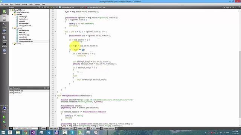
Task: Select LongPollServer.pro in project tree
Action: click(x=23, y=12)
